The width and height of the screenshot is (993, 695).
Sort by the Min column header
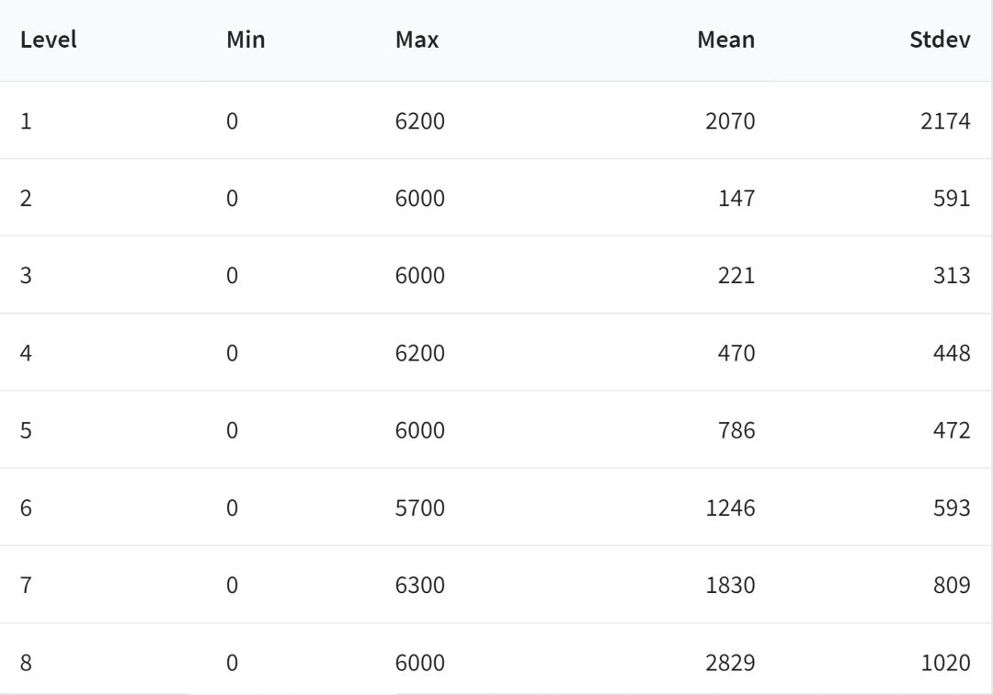tap(245, 40)
